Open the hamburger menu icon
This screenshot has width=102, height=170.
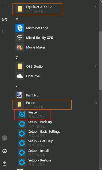(x=5, y=7)
